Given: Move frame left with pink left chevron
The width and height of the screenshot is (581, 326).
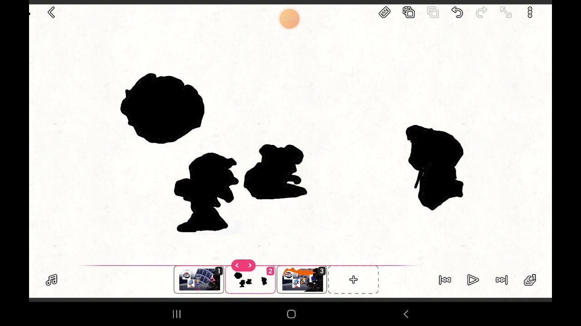Looking at the screenshot, I should 237,265.
